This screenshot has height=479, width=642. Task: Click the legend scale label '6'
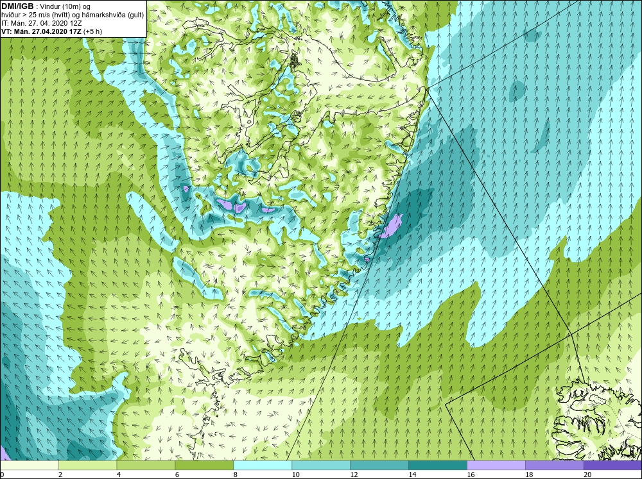pyautogui.click(x=177, y=475)
